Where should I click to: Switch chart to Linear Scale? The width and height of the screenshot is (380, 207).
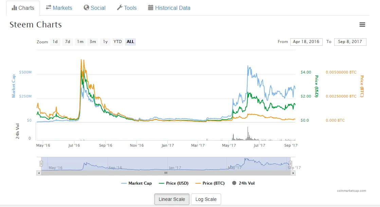tap(172, 199)
